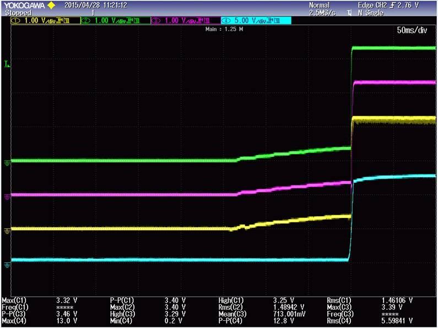Click the Rms(C1) measurement label
The height and width of the screenshot is (328, 438).
(339, 300)
